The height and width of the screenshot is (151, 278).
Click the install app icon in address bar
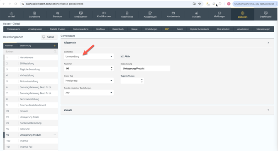(x=194, y=4)
